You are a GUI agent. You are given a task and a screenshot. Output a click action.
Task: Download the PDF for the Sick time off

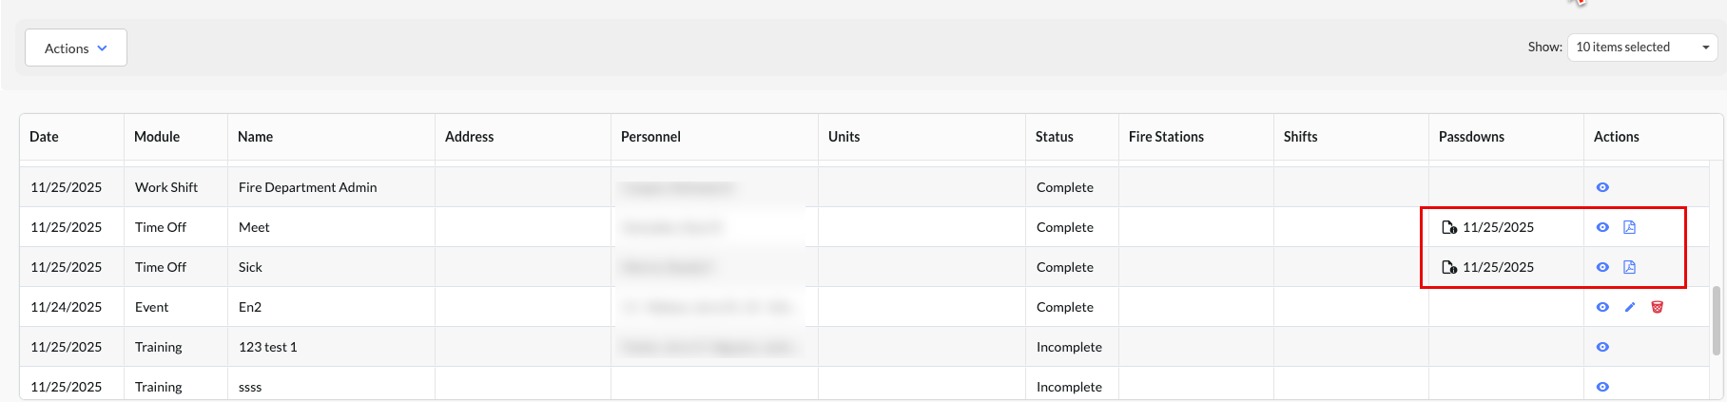pos(1629,267)
